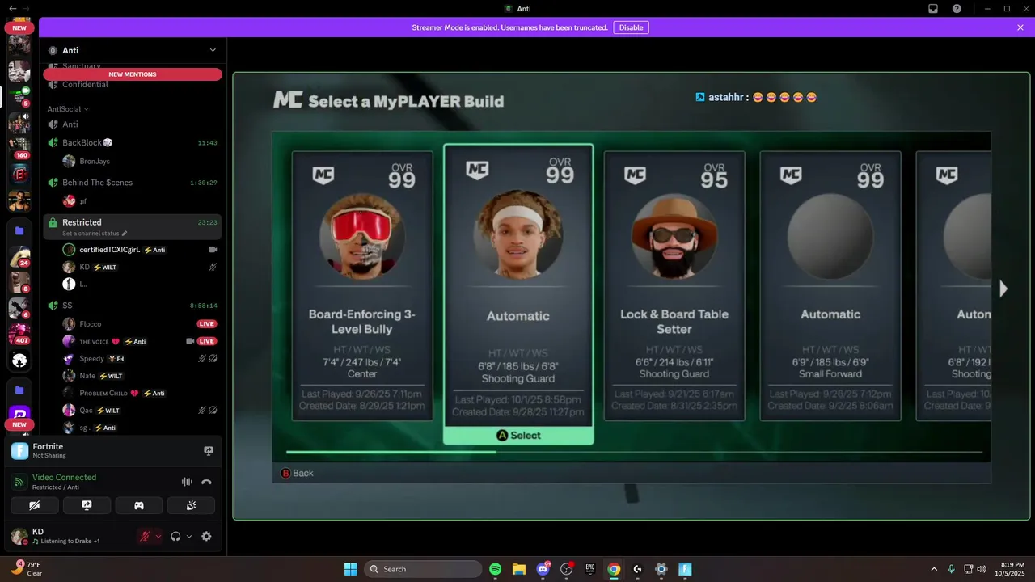The height and width of the screenshot is (582, 1035).
Task: Select the Board-Enforcing 3-Level Bully build
Action: tap(362, 286)
